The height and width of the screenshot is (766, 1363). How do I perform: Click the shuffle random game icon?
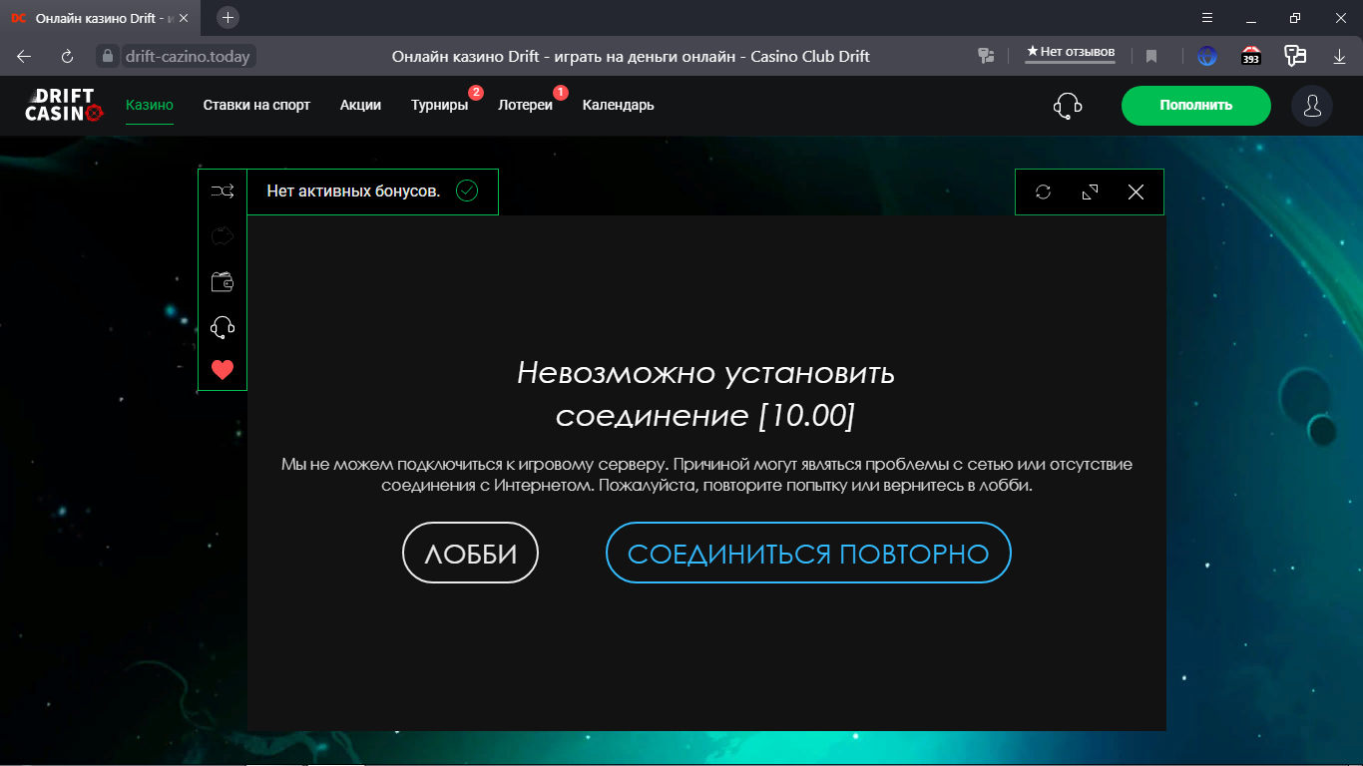[x=223, y=191]
